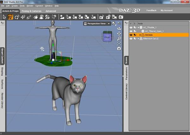Collapse the AC_TPuddle_1 tree node

click(138, 28)
